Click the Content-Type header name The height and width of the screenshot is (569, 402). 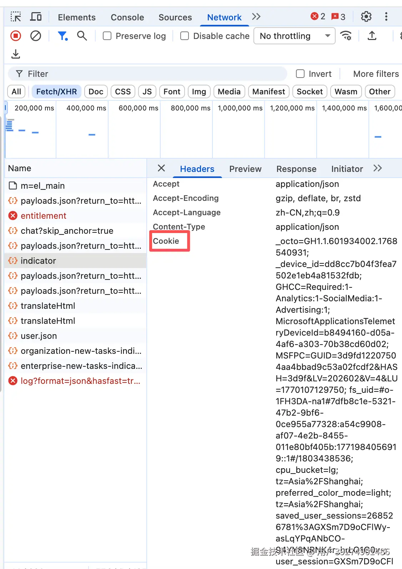pos(179,227)
